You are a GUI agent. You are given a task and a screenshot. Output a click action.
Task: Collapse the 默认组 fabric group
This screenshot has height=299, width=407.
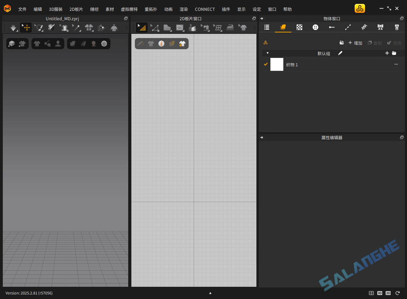coord(267,53)
